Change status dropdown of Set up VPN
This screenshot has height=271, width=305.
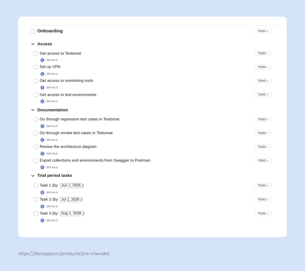point(263,67)
